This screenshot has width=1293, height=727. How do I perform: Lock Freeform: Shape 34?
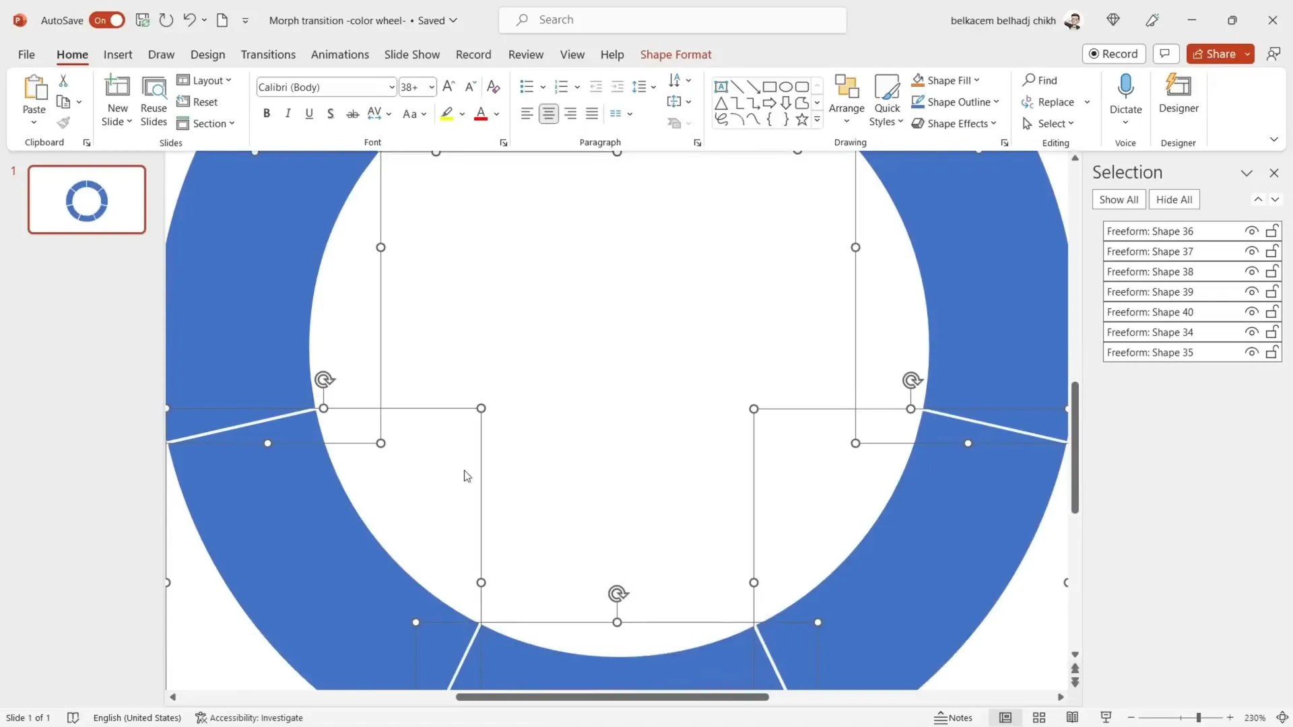click(x=1271, y=332)
